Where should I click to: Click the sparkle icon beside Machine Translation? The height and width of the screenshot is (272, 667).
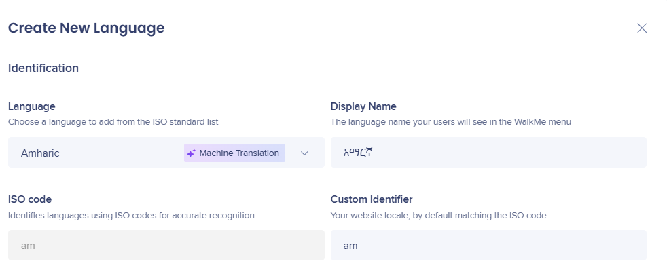191,153
